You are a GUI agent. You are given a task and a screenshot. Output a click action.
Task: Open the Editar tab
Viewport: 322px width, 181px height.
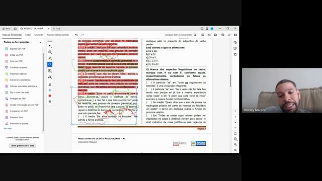pyautogui.click(x=28, y=35)
